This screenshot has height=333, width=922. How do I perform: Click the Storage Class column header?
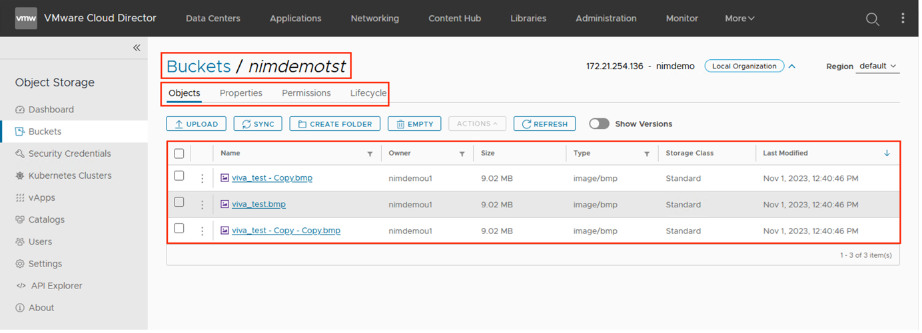tap(690, 154)
